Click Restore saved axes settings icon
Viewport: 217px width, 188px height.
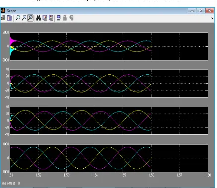[51, 18]
